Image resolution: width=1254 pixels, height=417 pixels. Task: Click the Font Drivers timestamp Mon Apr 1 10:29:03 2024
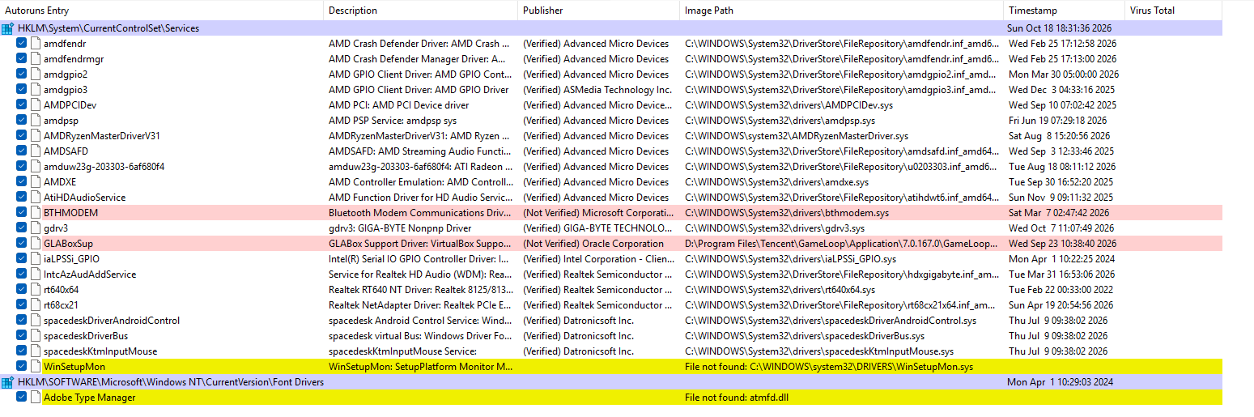pyautogui.click(x=1061, y=382)
